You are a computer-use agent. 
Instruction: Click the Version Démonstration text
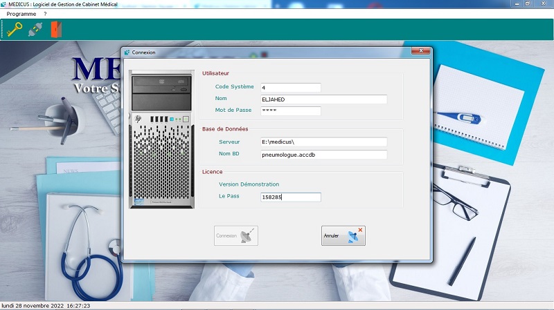coord(249,184)
